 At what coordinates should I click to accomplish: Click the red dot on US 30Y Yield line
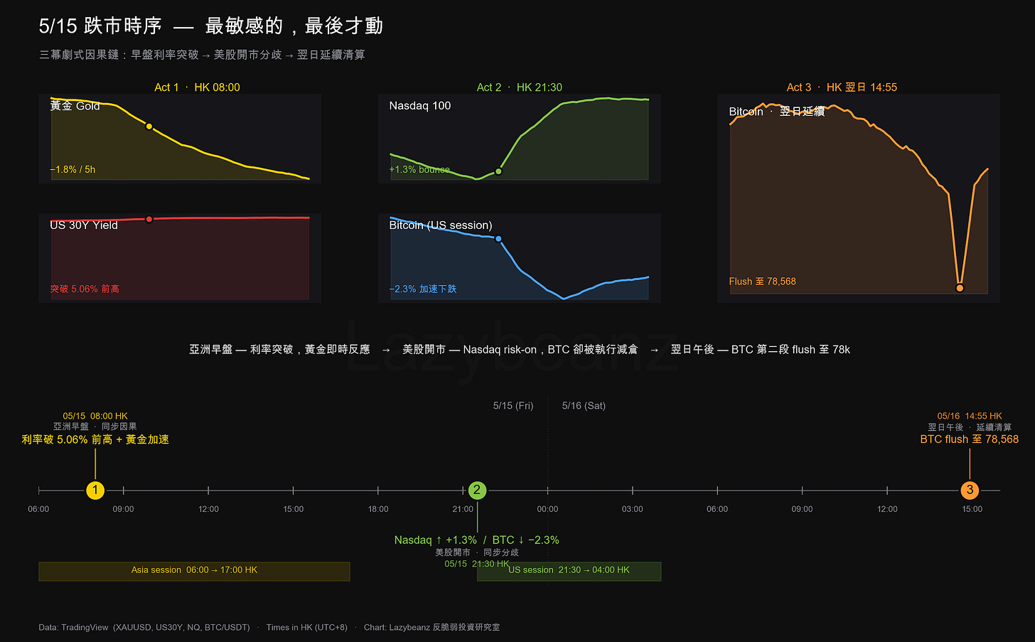[149, 219]
